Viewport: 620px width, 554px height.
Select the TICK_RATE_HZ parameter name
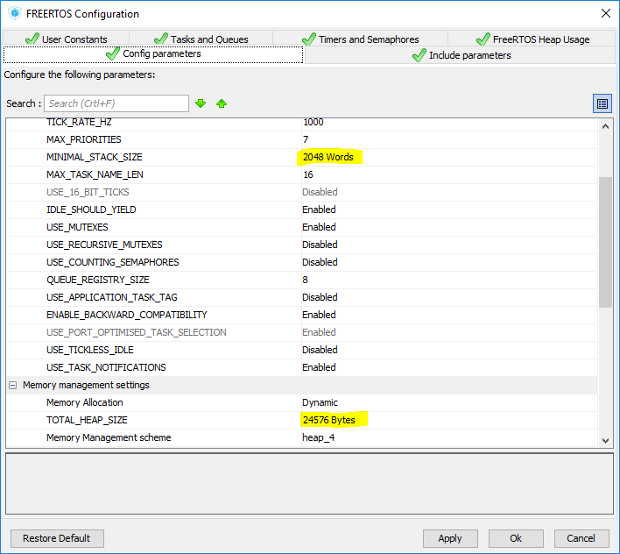coord(79,122)
